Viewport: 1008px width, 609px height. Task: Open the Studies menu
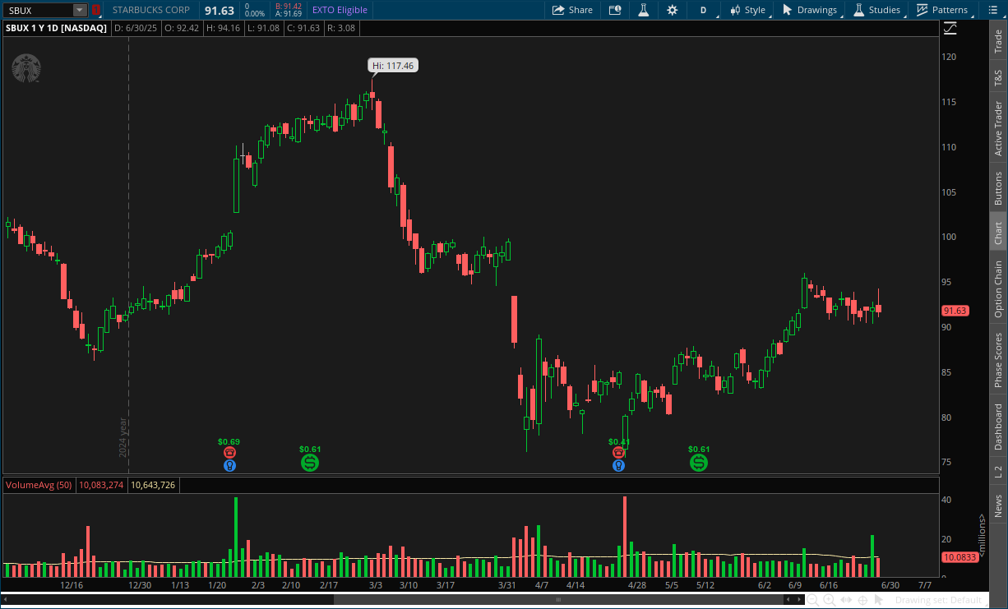[877, 10]
